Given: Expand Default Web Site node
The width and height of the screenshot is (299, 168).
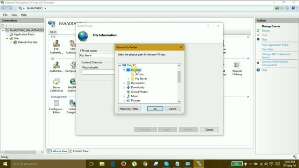Looking at the screenshot, I should 11,42.
